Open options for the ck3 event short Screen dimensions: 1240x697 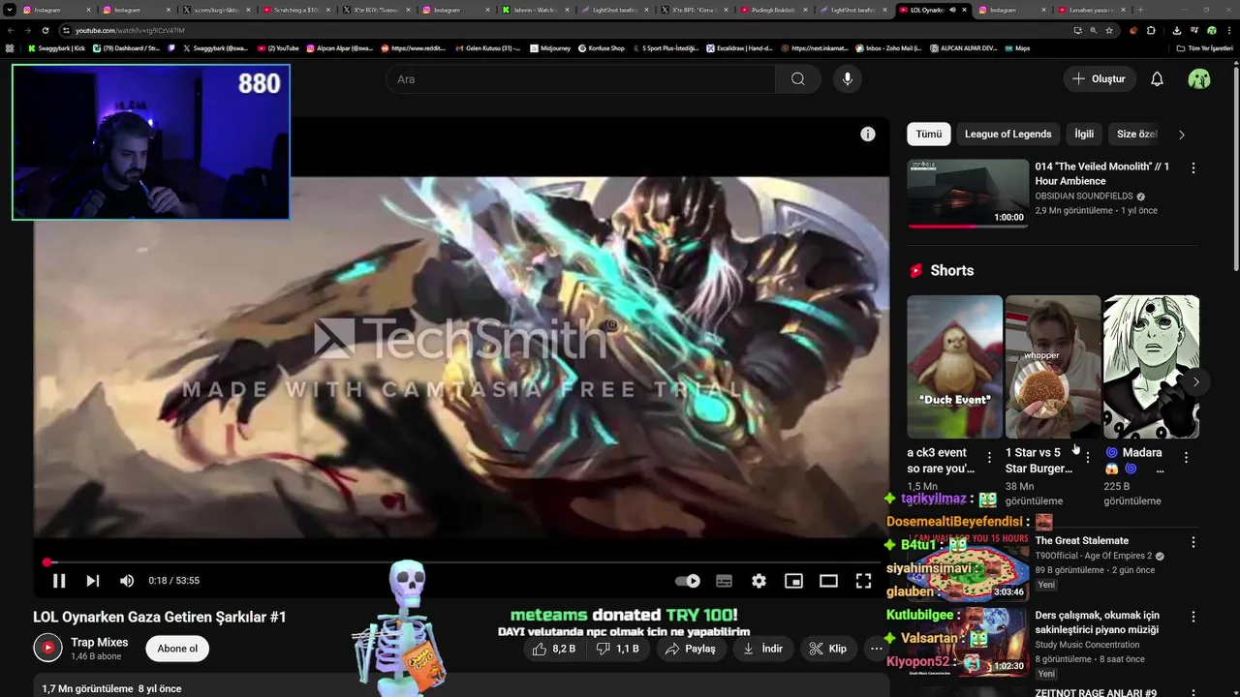click(x=989, y=457)
